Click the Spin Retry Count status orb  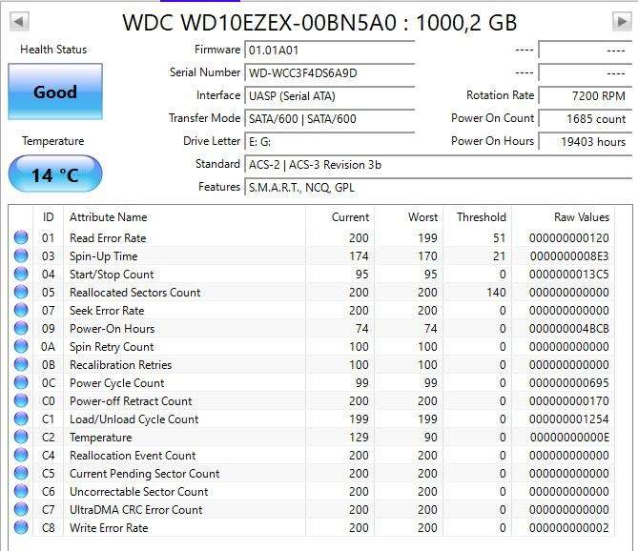point(21,346)
